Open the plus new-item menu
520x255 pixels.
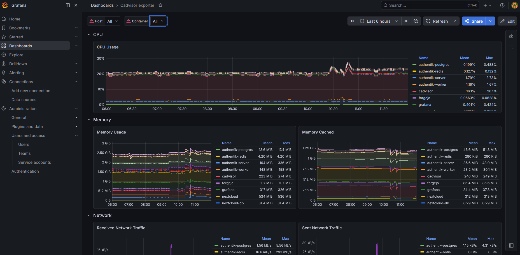(x=487, y=5)
